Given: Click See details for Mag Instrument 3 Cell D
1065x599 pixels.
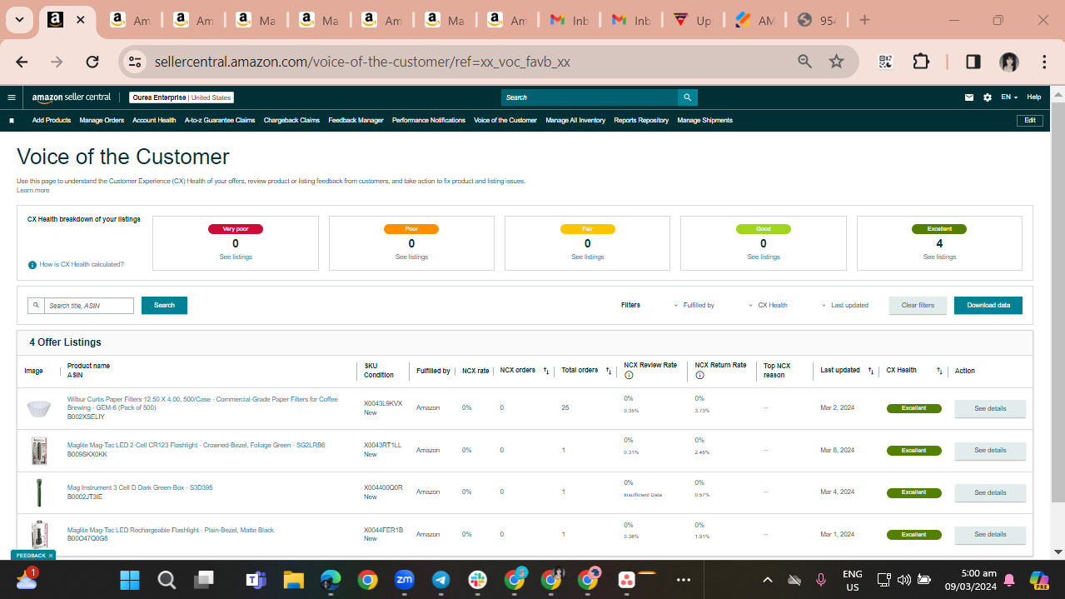Looking at the screenshot, I should coord(990,492).
